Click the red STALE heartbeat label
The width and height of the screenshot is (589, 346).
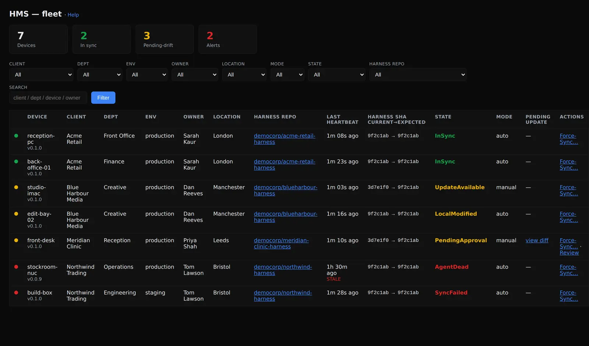coord(334,279)
